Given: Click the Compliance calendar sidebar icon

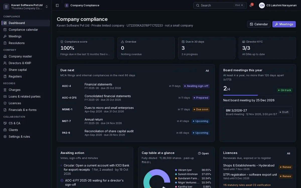Looking at the screenshot, I should [5, 30].
